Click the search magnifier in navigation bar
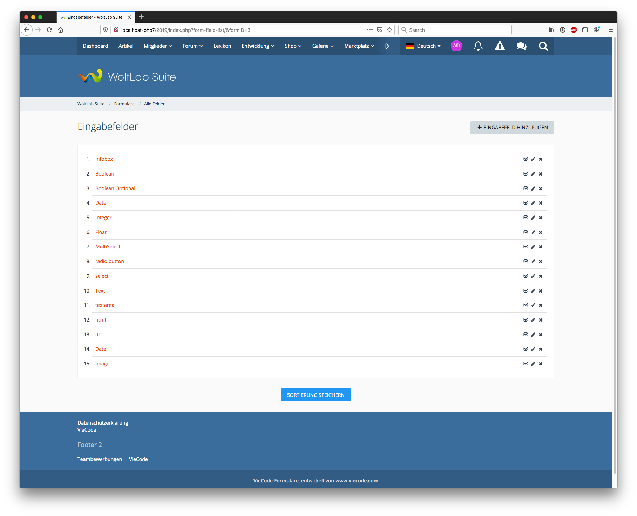 tap(543, 46)
